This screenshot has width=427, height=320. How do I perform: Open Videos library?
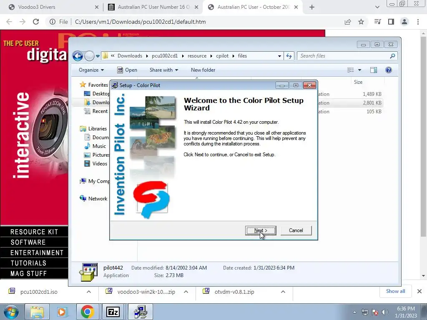pyautogui.click(x=96, y=163)
